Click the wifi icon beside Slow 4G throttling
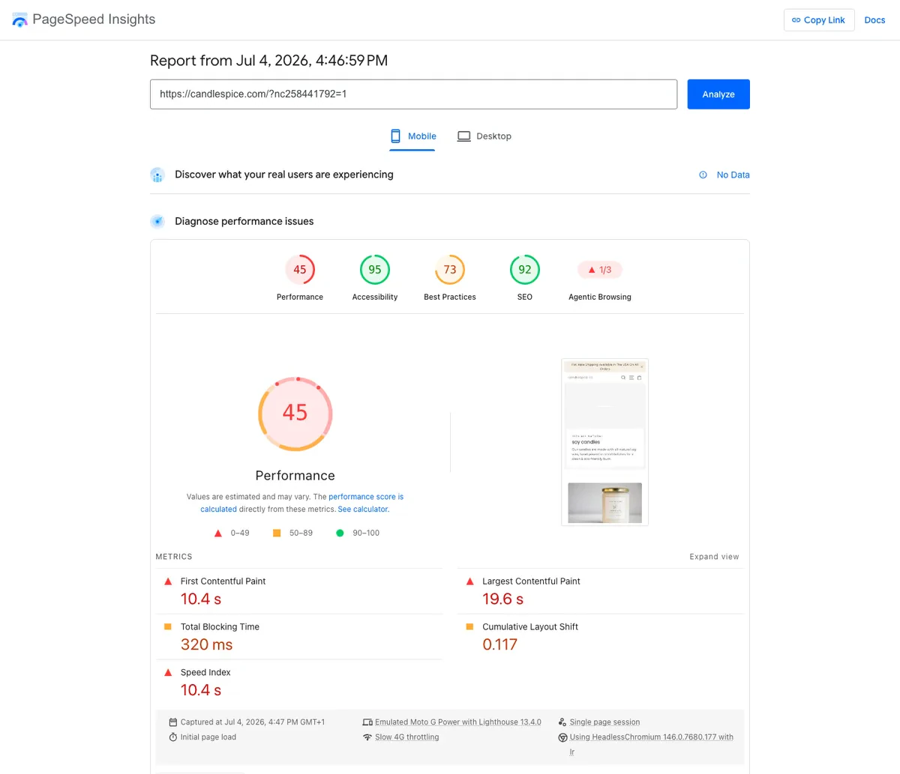Viewport: 900px width, 774px height. (x=367, y=737)
